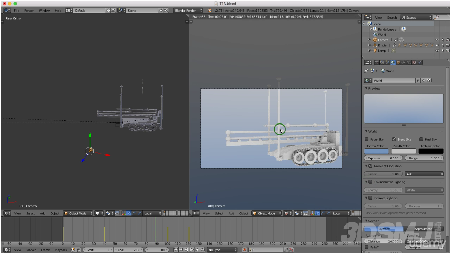Enable rotate manipulator in left viewport
451x254 pixels.
[134, 213]
